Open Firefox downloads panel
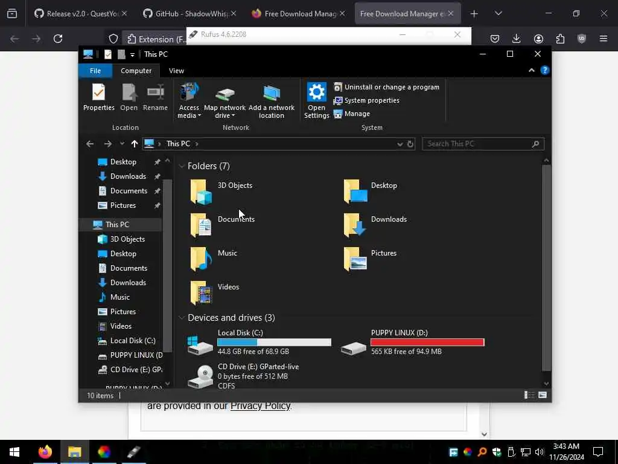618x464 pixels. point(517,39)
